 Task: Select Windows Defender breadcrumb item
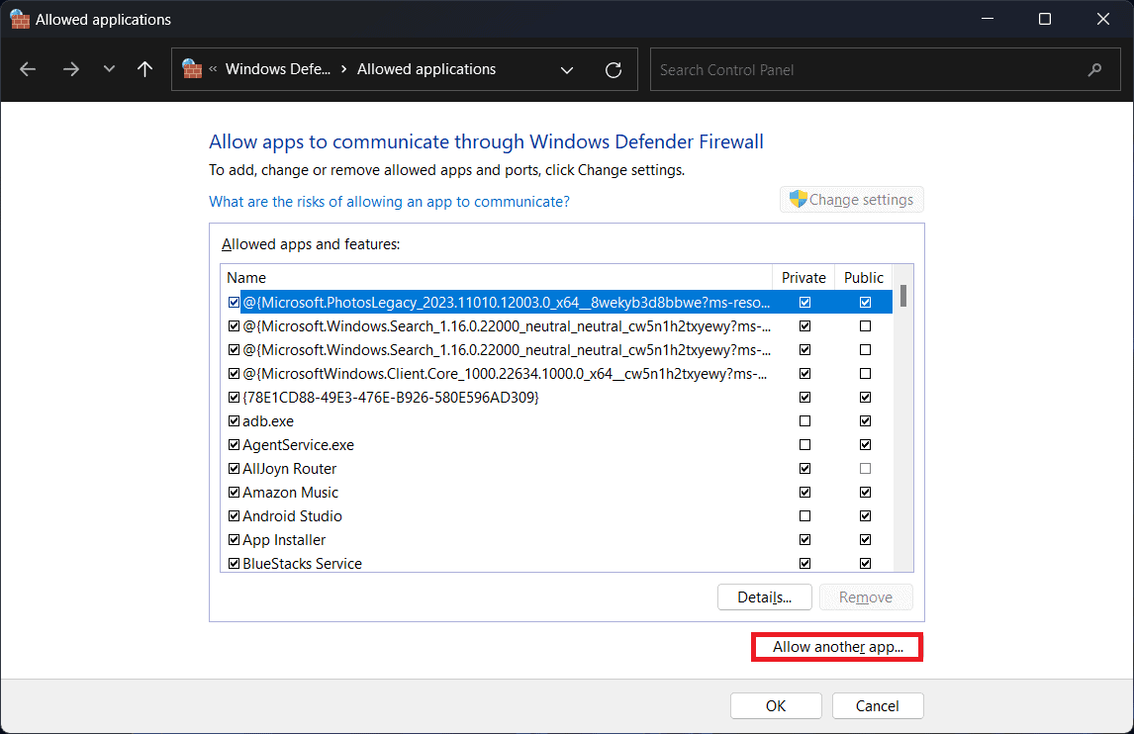click(277, 69)
